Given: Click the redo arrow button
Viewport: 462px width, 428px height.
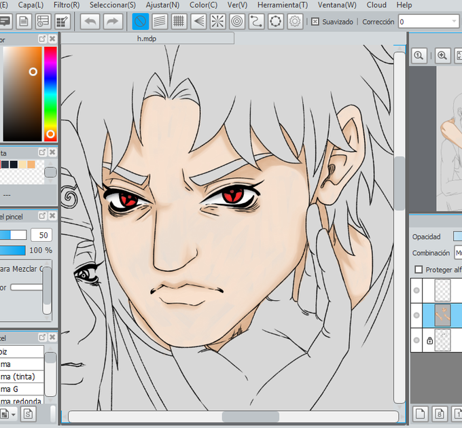Looking at the screenshot, I should tap(113, 21).
